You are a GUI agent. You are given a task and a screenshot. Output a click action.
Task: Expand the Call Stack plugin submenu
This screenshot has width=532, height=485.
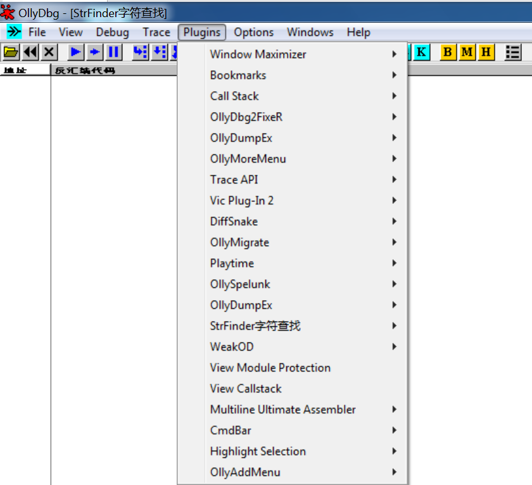(293, 96)
